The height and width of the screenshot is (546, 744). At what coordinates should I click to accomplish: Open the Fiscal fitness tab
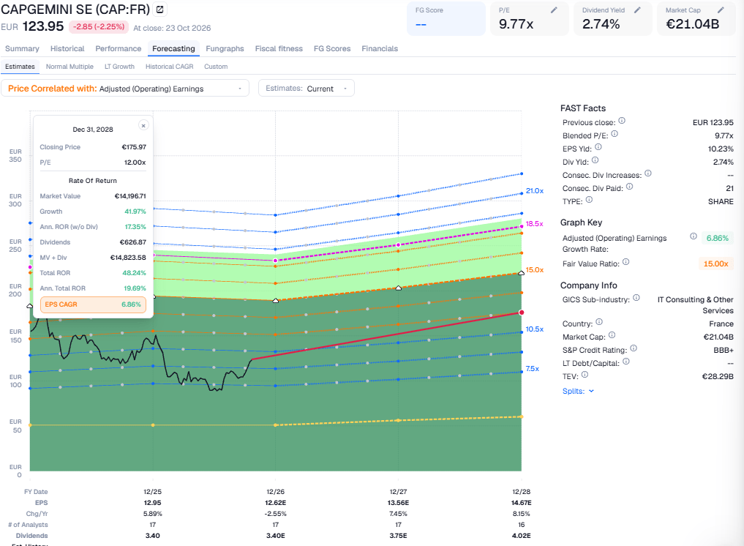pyautogui.click(x=279, y=48)
